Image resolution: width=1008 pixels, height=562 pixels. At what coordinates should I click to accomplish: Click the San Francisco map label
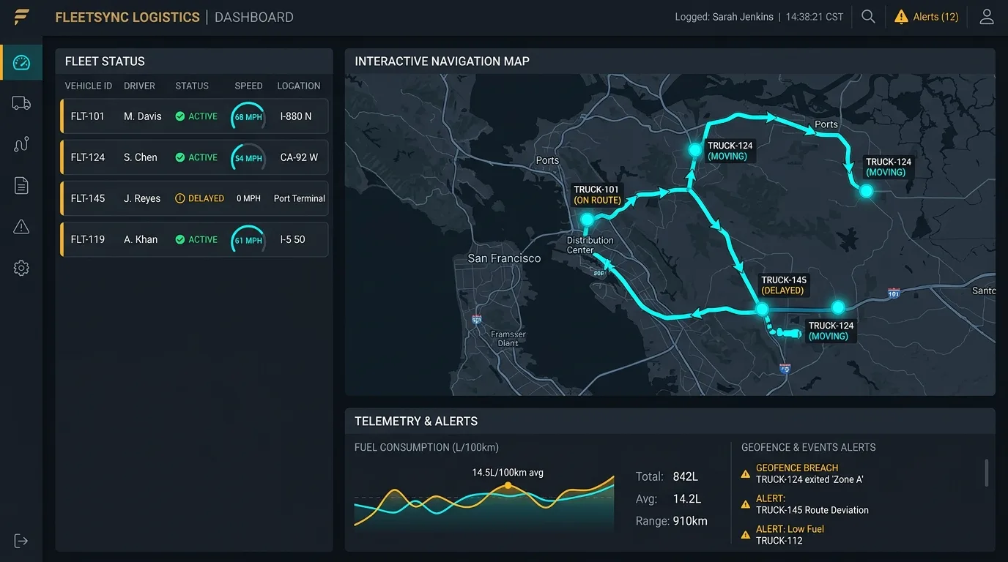(x=504, y=258)
